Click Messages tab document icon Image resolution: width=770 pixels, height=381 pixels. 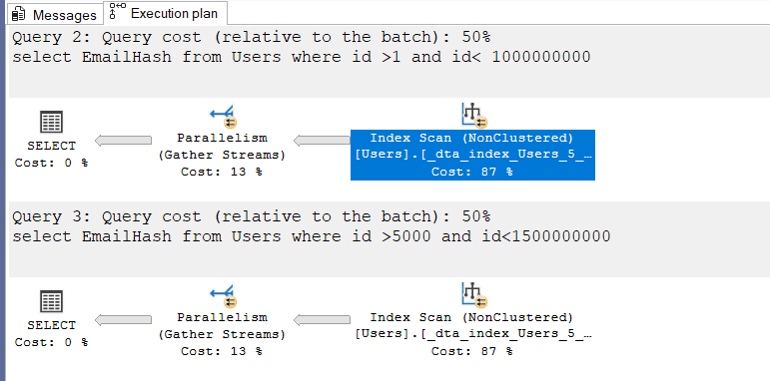pyautogui.click(x=18, y=15)
